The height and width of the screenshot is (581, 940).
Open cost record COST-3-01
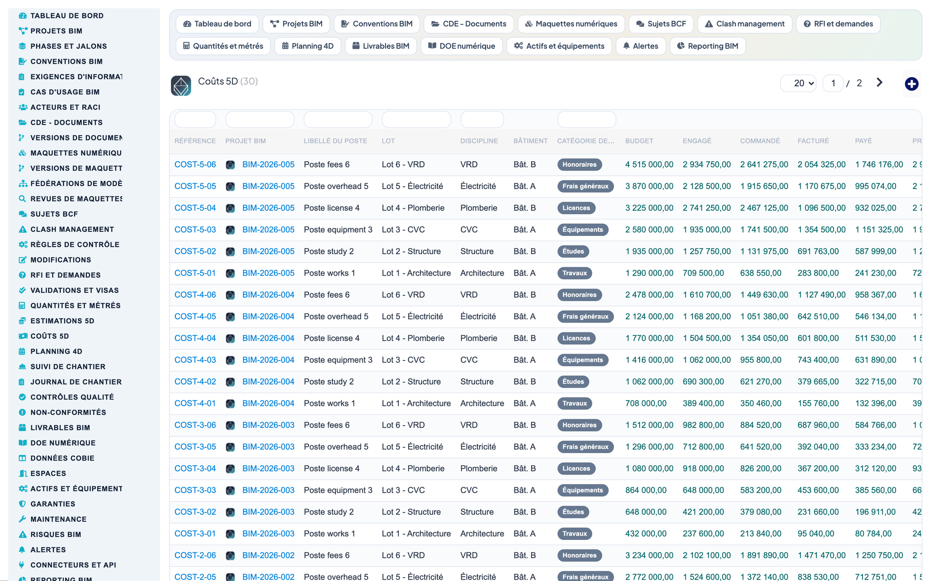(195, 534)
